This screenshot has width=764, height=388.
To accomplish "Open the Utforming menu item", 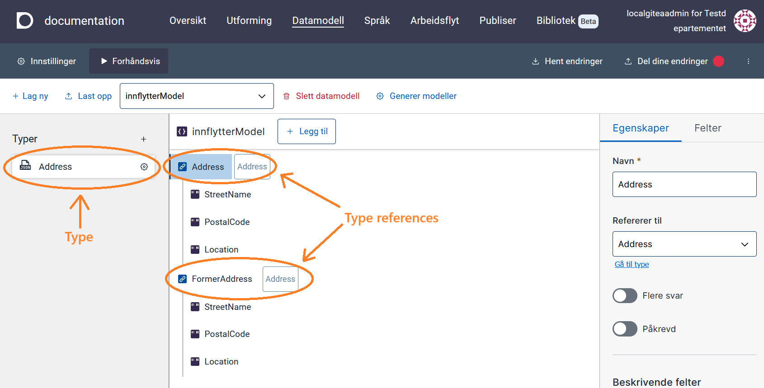I will [249, 21].
